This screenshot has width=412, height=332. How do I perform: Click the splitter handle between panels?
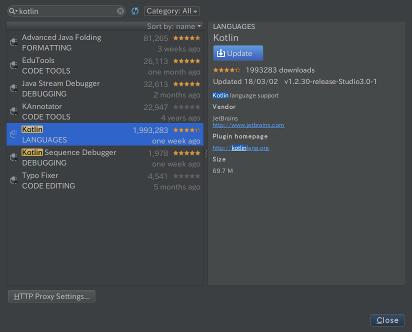pyautogui.click(x=205, y=153)
